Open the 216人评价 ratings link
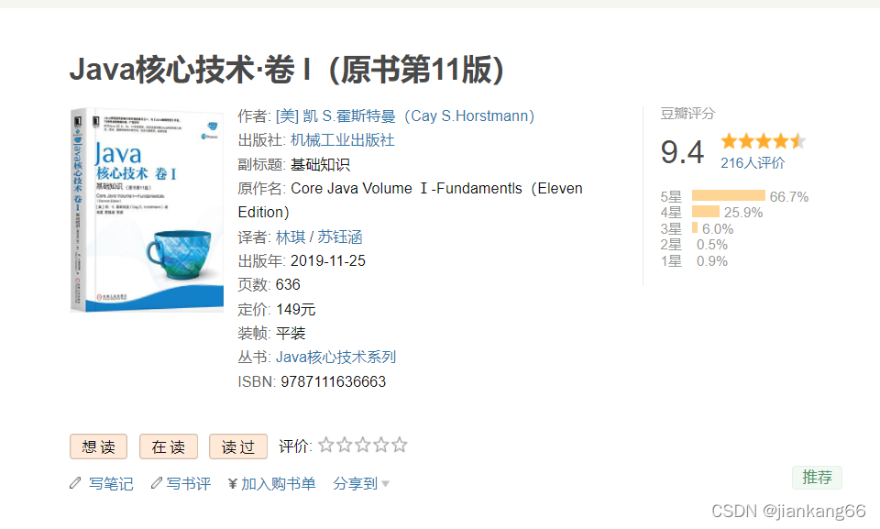880x529 pixels. [753, 163]
